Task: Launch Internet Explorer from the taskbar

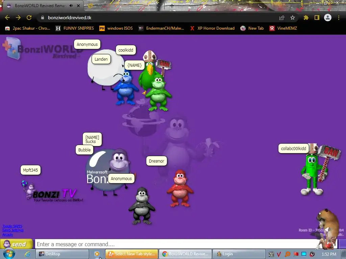Action: (x=27, y=254)
